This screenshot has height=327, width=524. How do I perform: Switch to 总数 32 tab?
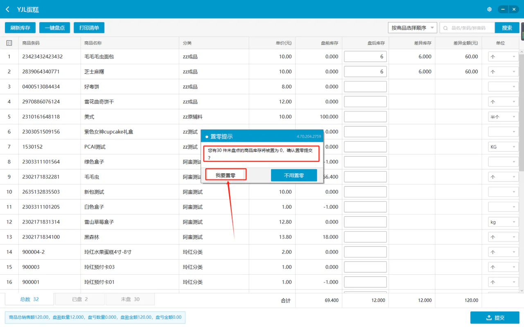click(x=29, y=299)
